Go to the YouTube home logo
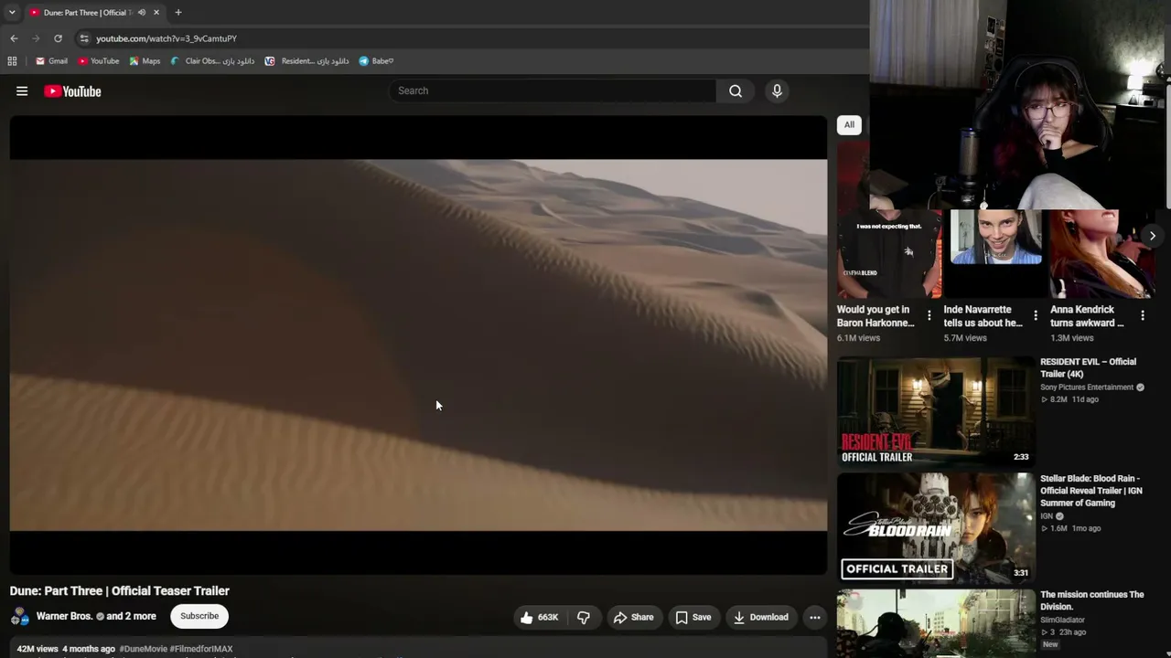1171x658 pixels. pyautogui.click(x=72, y=91)
